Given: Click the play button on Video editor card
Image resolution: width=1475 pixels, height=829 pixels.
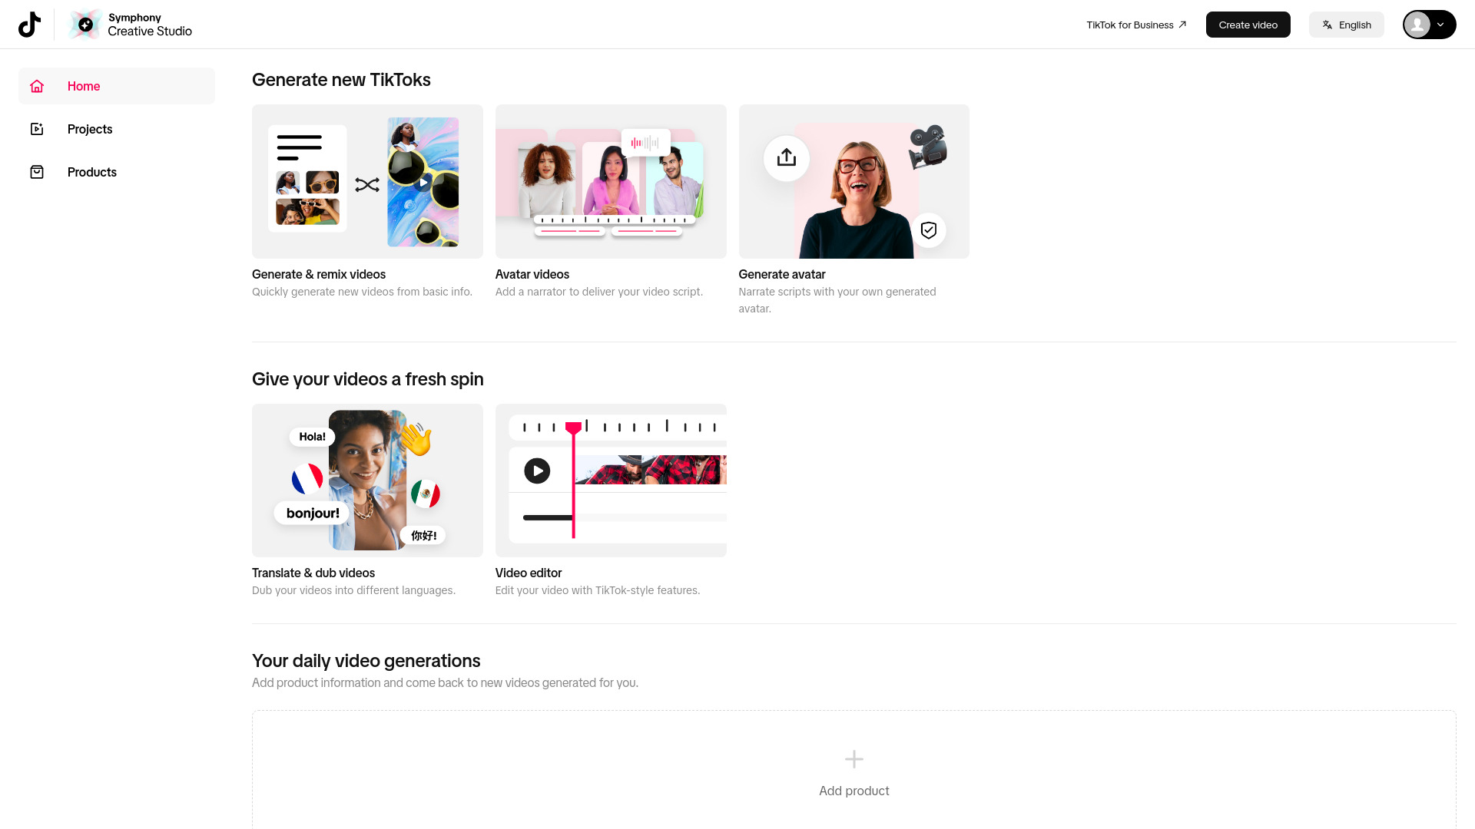Looking at the screenshot, I should coord(536,470).
